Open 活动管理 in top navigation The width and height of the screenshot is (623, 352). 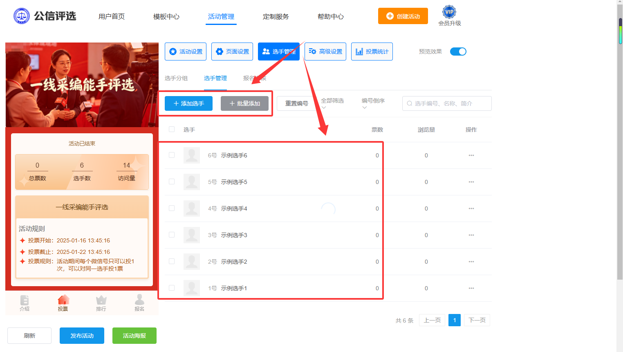click(221, 16)
